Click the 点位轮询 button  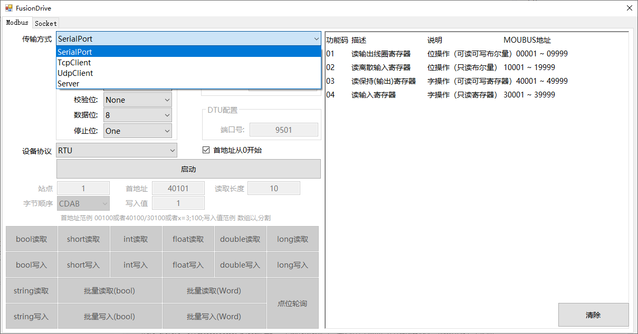292,303
